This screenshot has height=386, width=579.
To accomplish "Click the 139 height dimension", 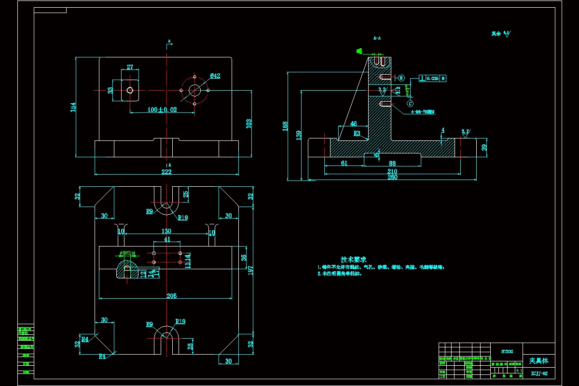I will tap(299, 136).
